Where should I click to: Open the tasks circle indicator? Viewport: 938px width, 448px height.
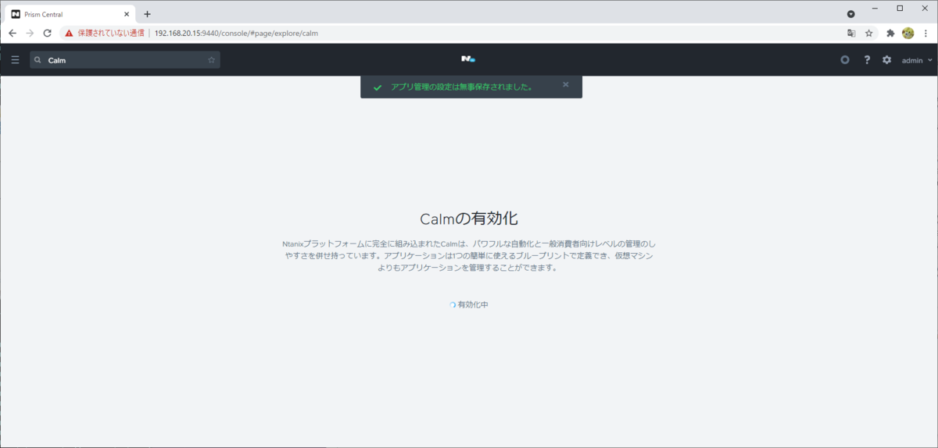click(x=845, y=60)
